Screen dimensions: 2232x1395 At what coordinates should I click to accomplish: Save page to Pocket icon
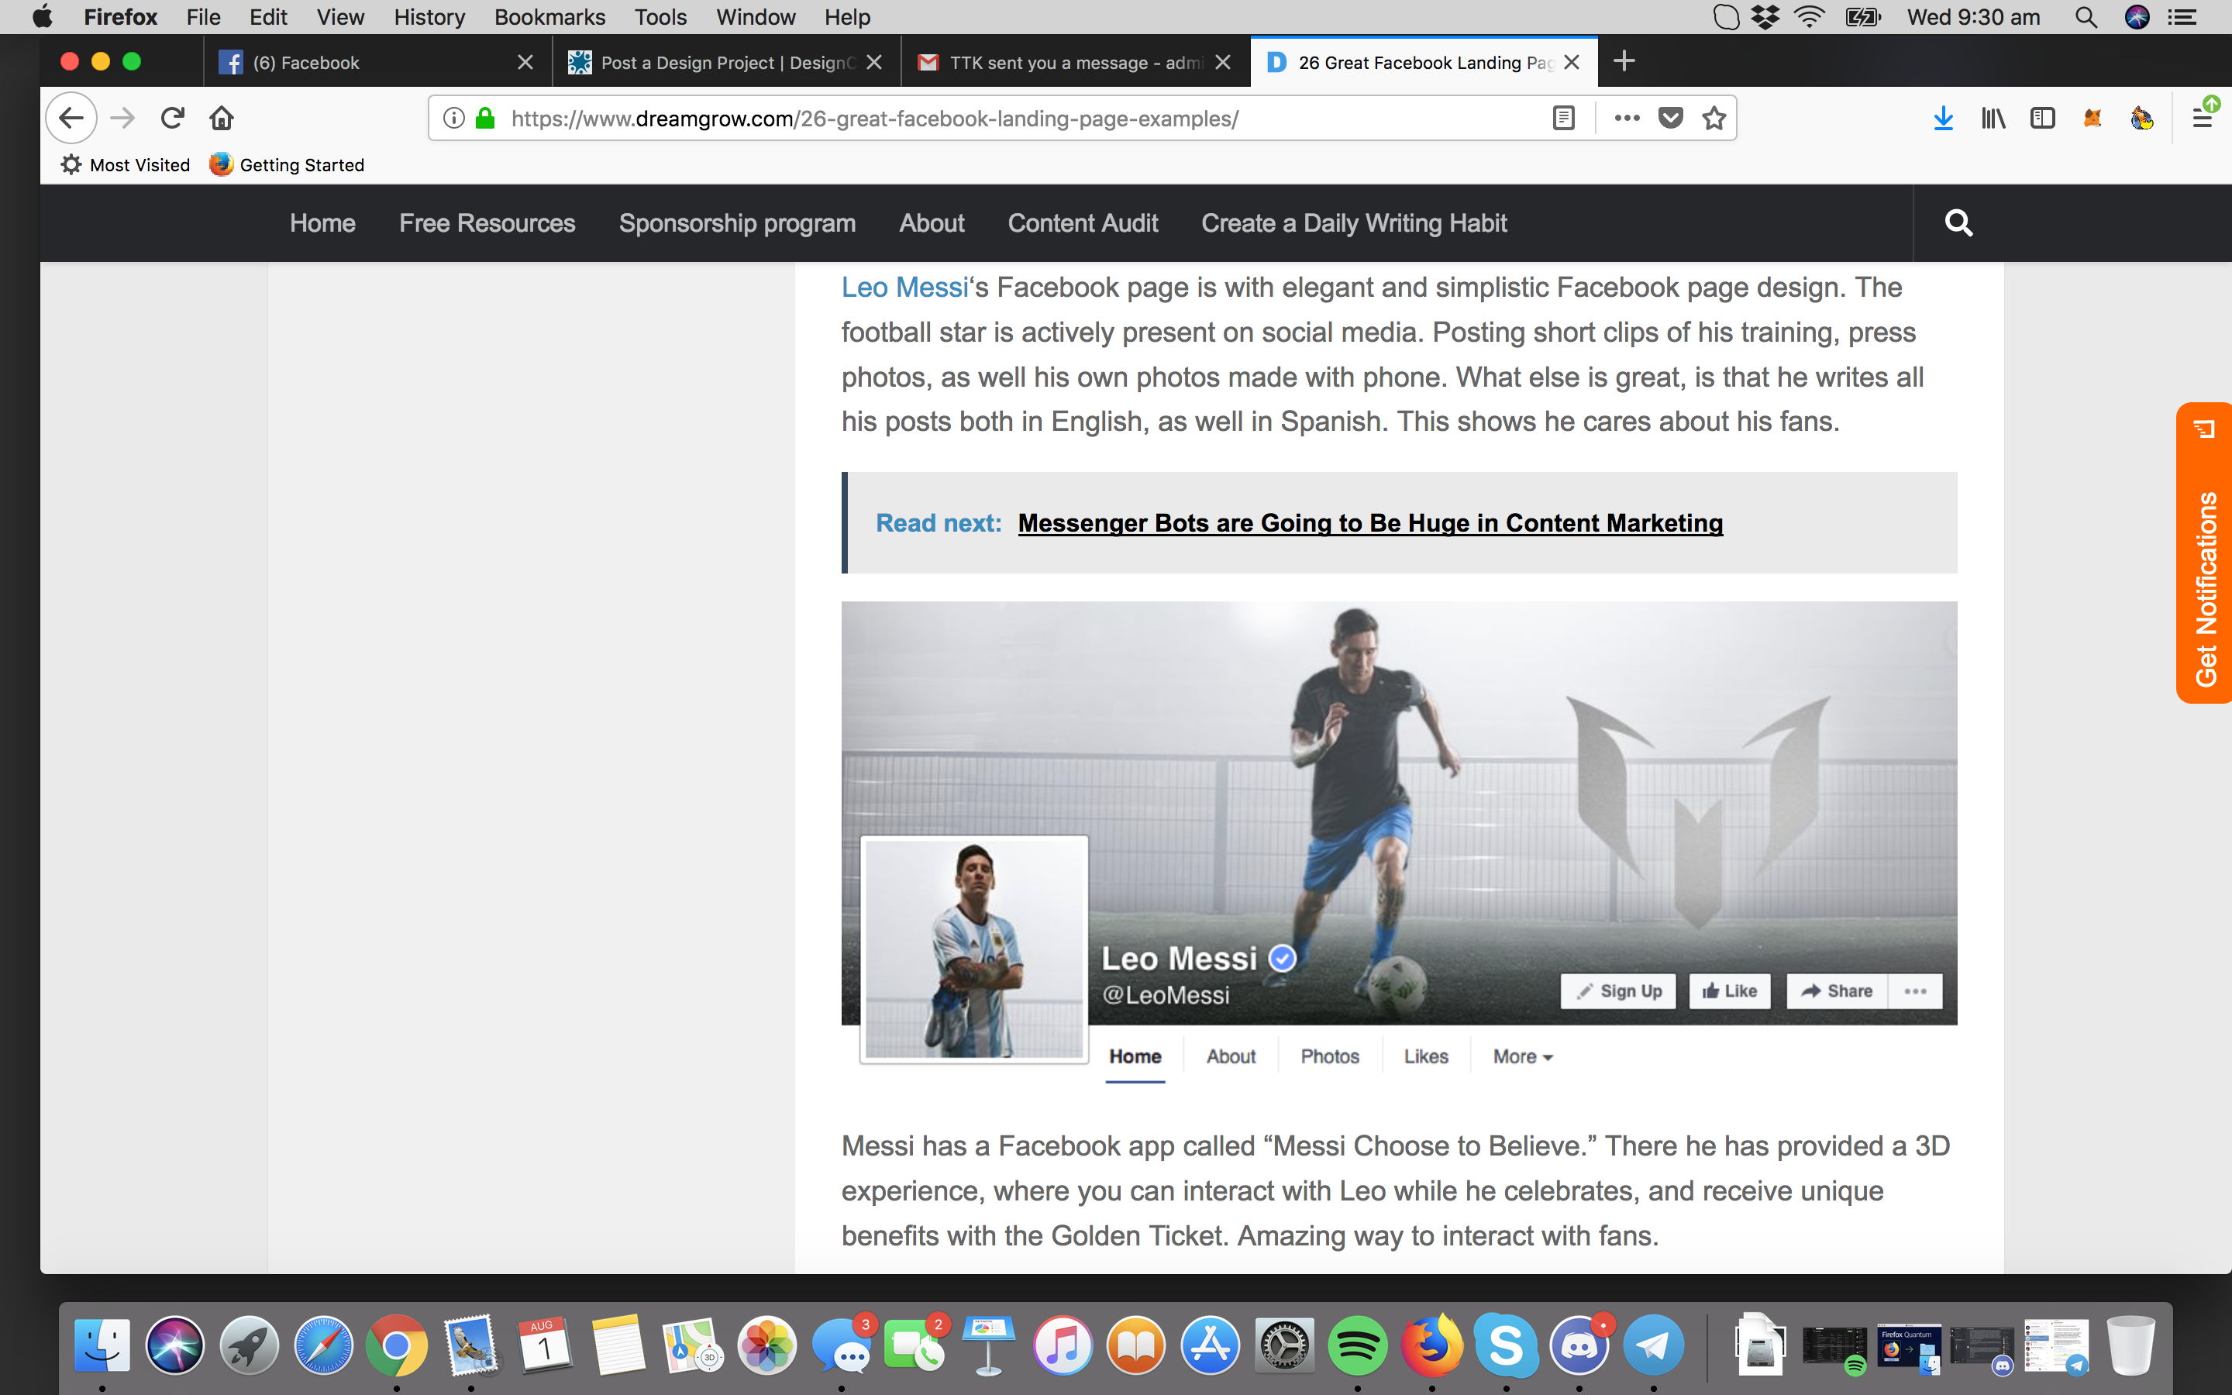1670,118
